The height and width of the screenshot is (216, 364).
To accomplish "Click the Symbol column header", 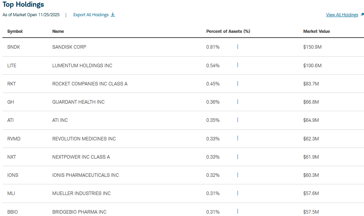I will [x=15, y=31].
